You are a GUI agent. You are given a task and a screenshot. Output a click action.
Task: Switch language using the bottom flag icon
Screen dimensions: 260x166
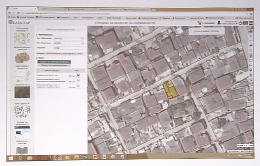251,24
